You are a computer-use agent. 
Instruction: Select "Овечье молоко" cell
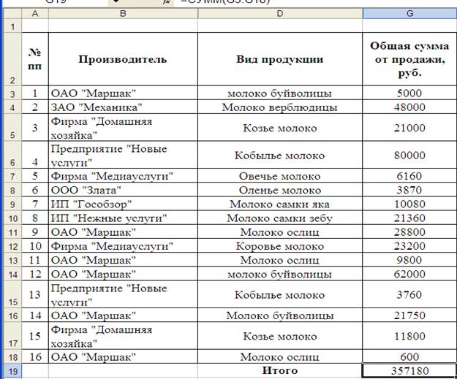point(280,176)
